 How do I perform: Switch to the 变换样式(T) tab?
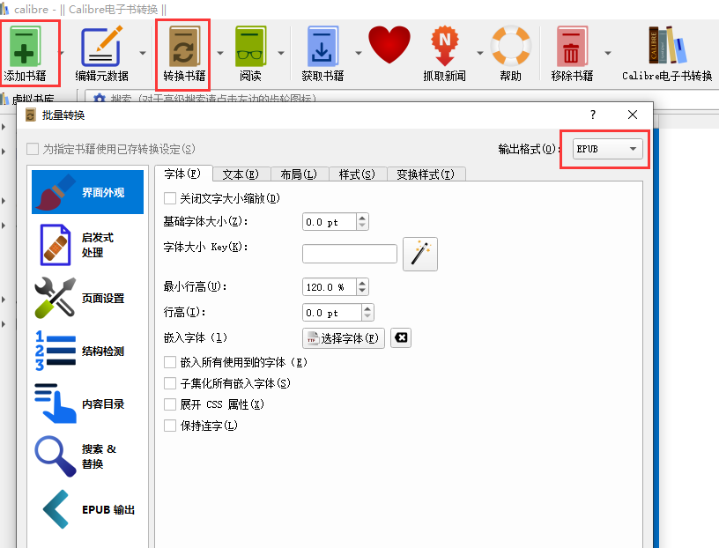coord(426,174)
